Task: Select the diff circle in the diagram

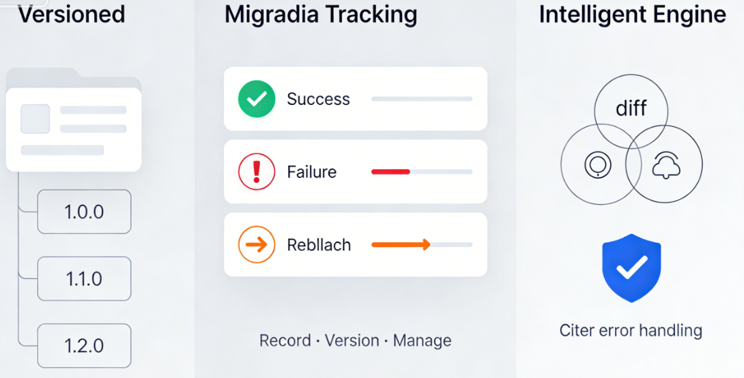Action: 631,107
